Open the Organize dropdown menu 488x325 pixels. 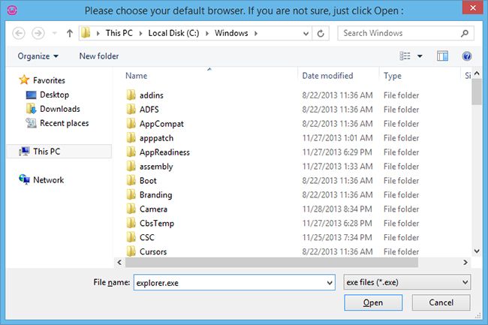(x=38, y=56)
